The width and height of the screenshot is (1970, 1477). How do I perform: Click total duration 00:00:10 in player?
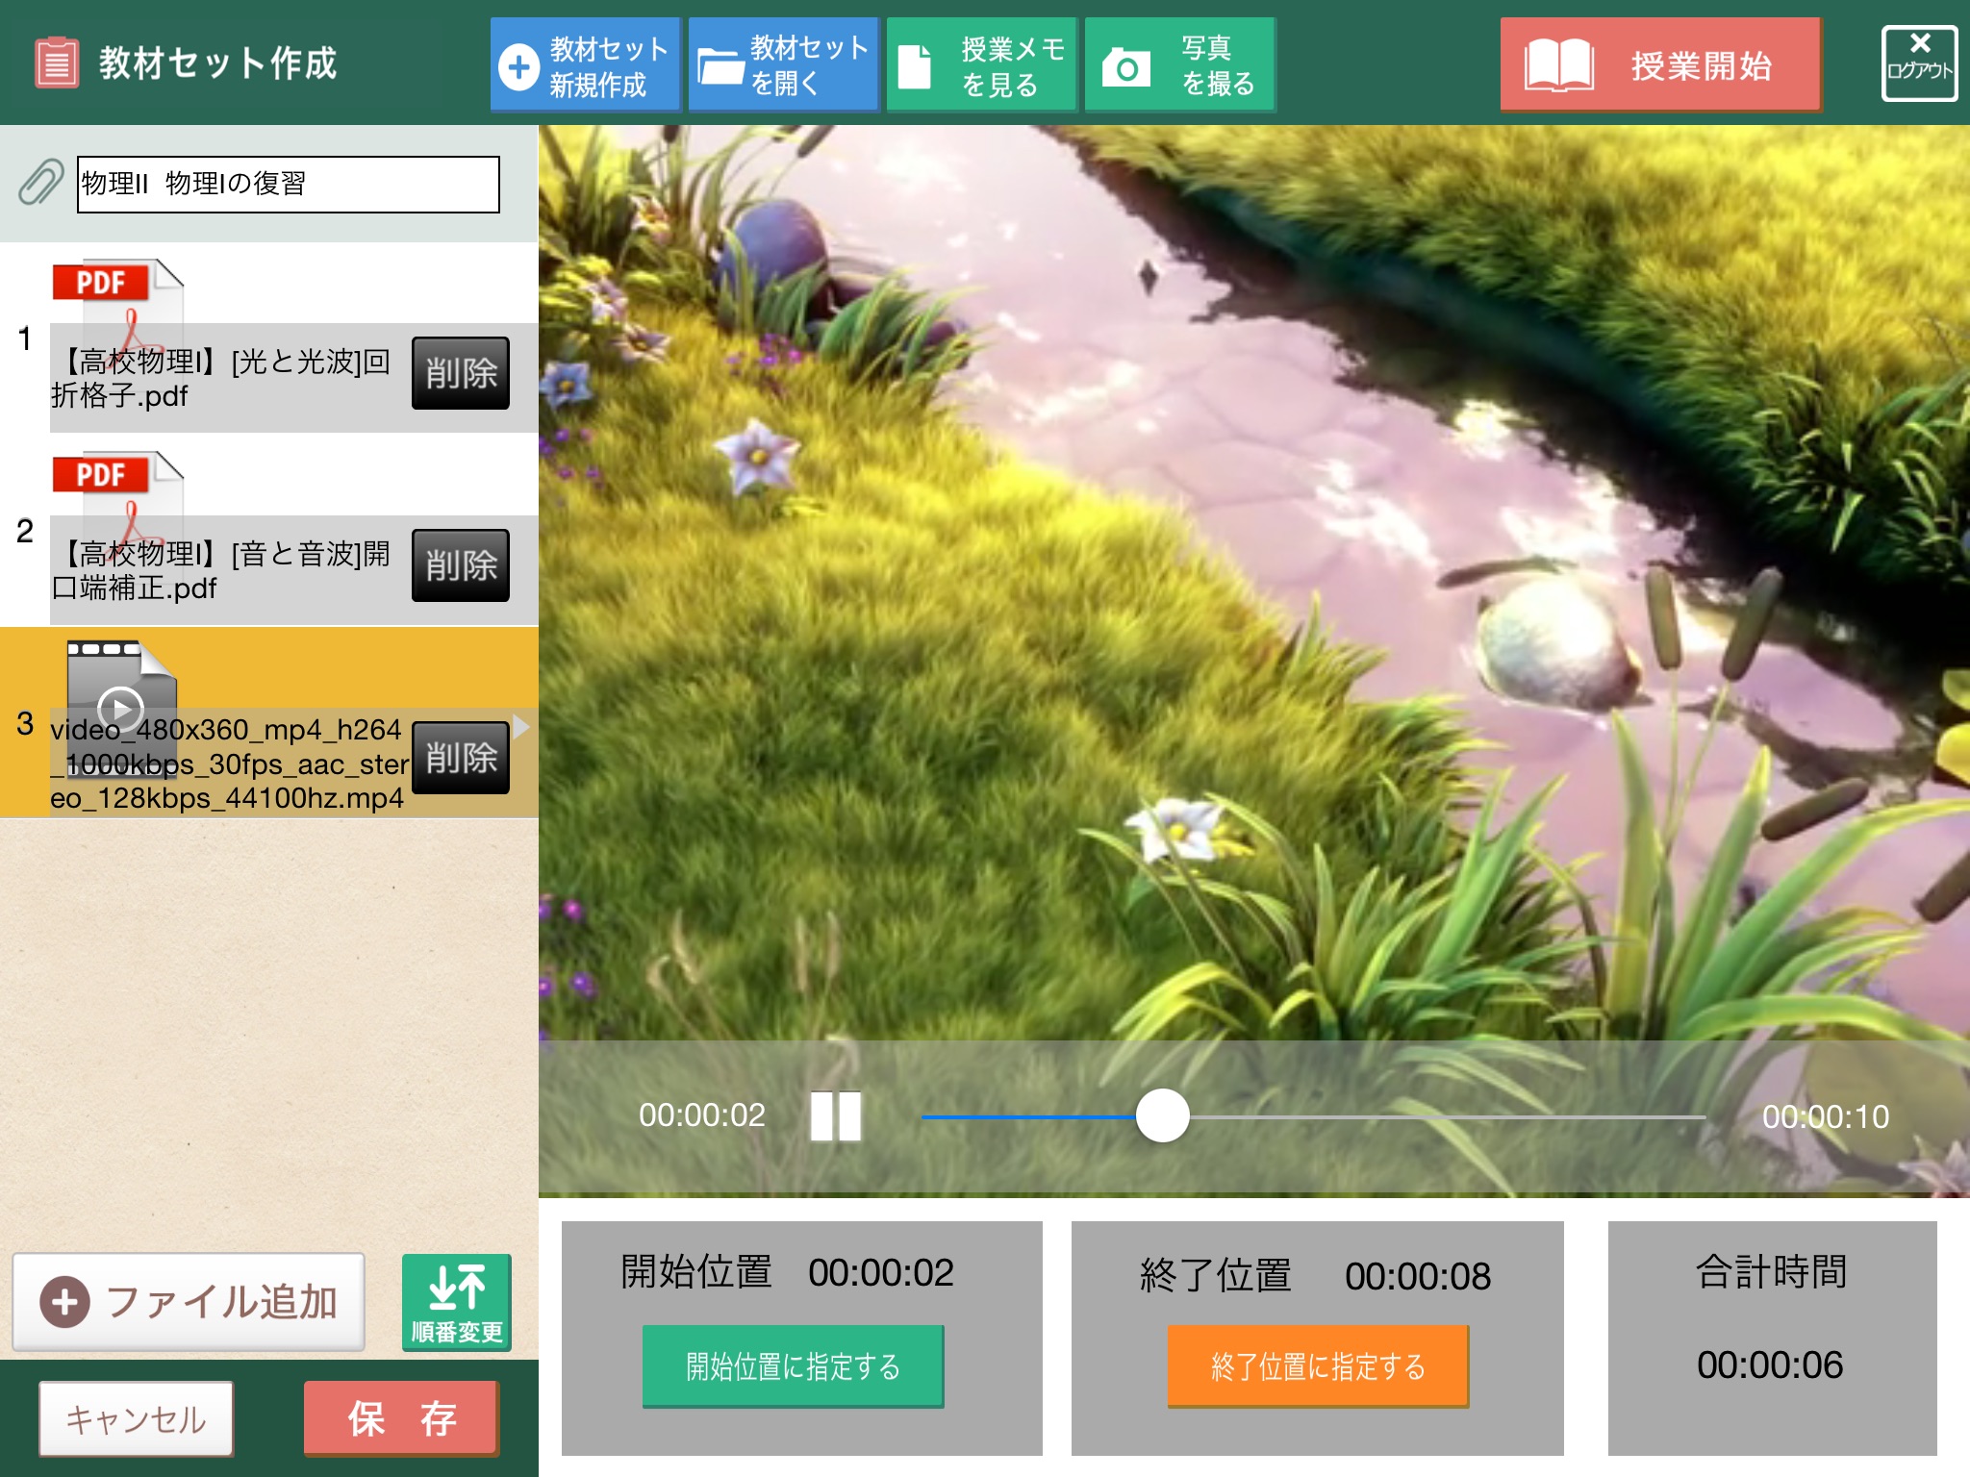(1826, 1117)
